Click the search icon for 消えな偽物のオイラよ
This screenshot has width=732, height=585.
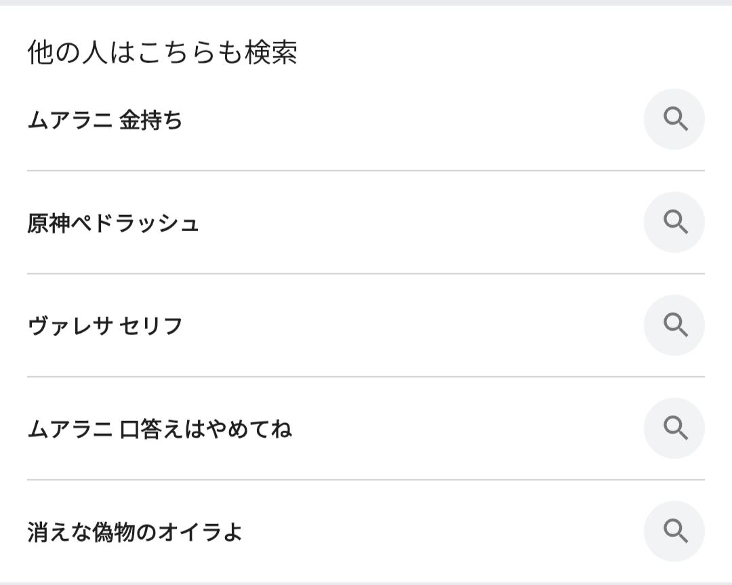tap(674, 531)
